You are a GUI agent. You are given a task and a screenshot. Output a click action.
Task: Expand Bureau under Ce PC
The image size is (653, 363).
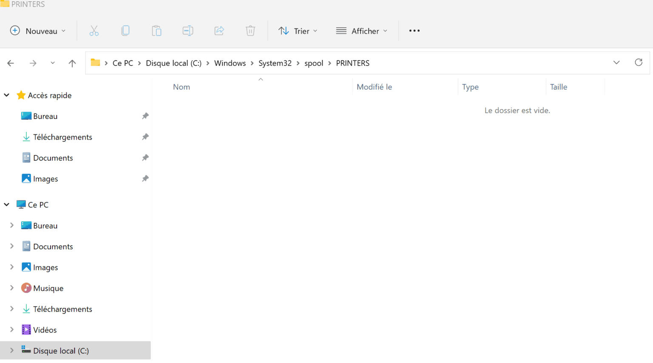12,225
